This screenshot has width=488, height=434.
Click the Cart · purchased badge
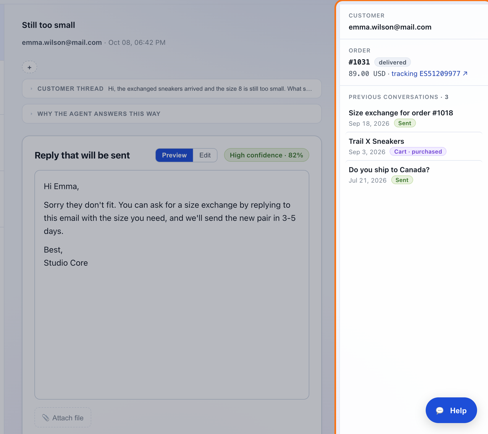click(418, 152)
